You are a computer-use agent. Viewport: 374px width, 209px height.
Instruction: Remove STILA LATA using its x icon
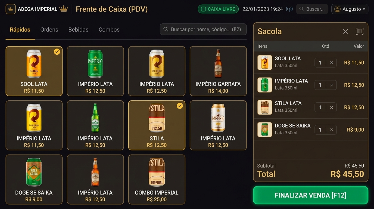pos(332,107)
